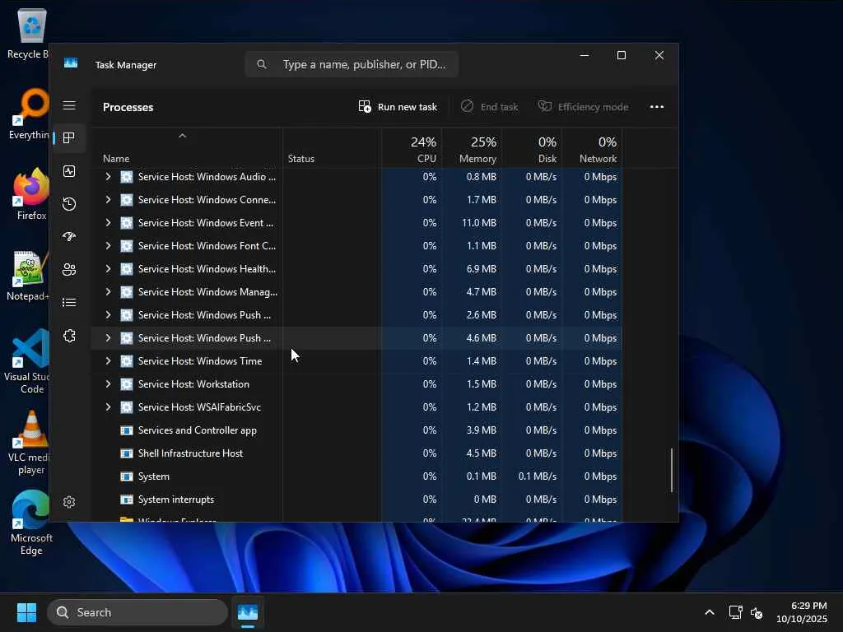The image size is (843, 632).
Task: Open the App history page icon
Action: pyautogui.click(x=69, y=204)
